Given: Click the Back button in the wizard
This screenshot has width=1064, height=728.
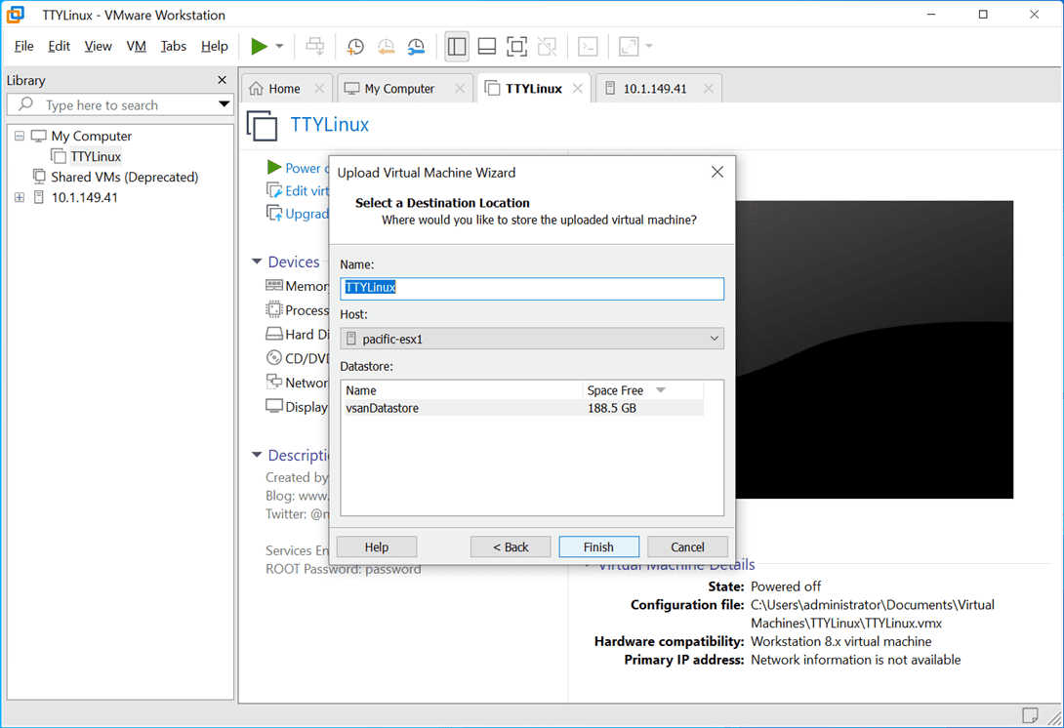Looking at the screenshot, I should pos(511,546).
